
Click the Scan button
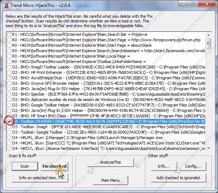pos(25,166)
